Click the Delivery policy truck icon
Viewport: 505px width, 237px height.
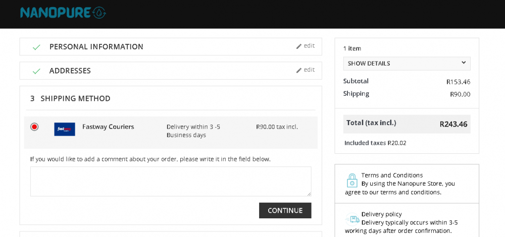pos(352,219)
